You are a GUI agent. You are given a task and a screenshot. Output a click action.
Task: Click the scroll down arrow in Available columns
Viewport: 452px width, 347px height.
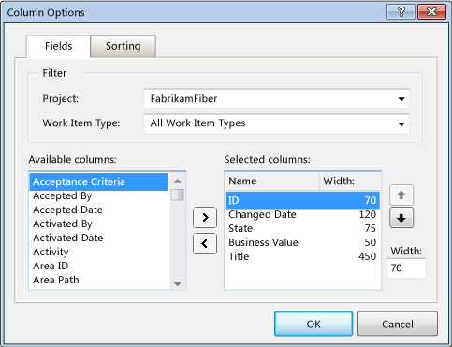coord(178,284)
